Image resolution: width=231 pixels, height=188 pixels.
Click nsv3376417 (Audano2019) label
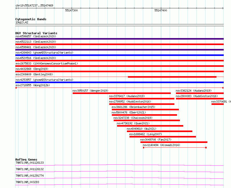click(x=127, y=96)
